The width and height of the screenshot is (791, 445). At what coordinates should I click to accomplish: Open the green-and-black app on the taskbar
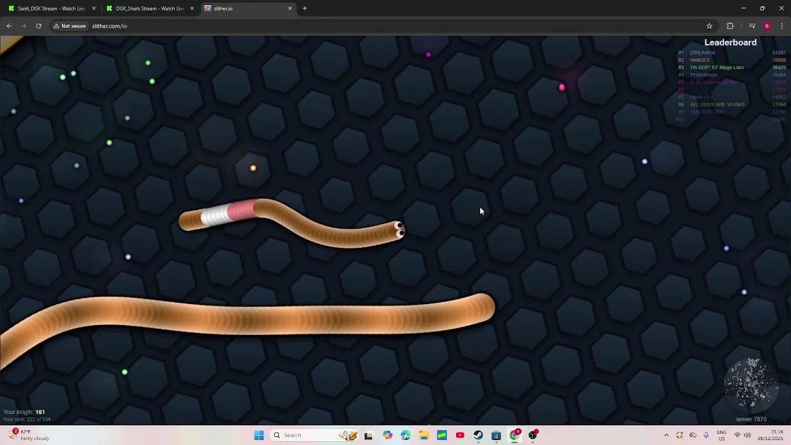pos(442,436)
